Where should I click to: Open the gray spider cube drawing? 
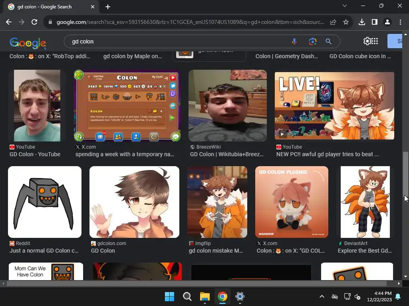[45, 202]
